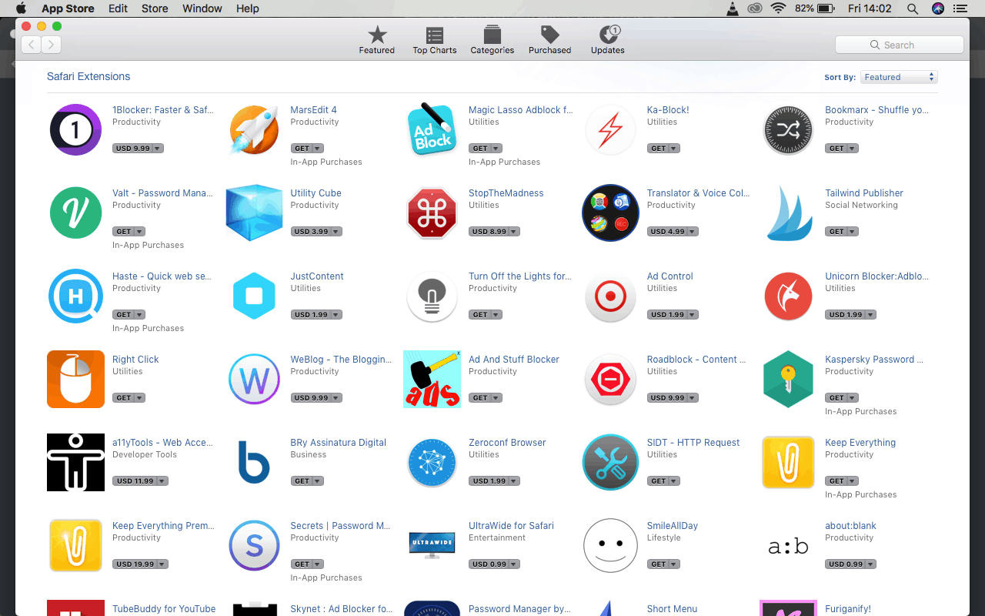
Task: Open the Wi-Fi status menu
Action: (778, 8)
